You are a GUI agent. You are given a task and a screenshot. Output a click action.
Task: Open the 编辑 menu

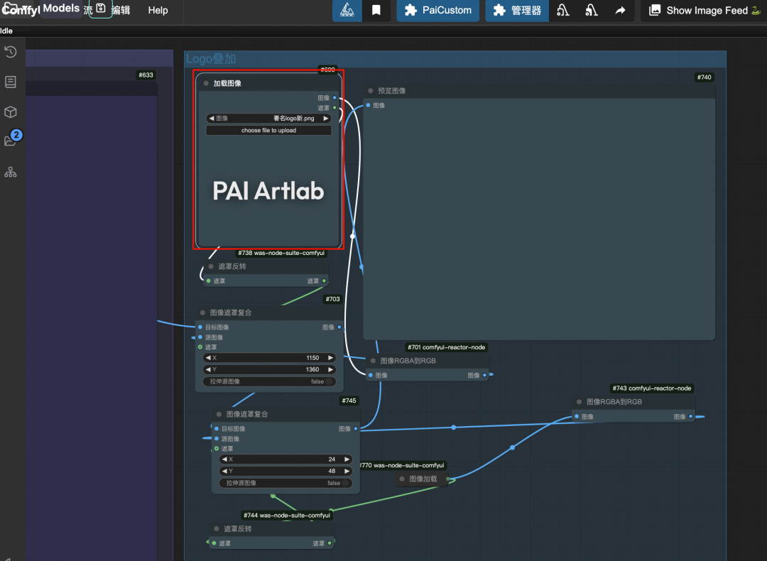click(121, 10)
